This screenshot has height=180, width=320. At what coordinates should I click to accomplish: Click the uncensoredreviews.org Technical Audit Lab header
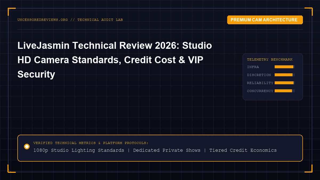(70, 20)
